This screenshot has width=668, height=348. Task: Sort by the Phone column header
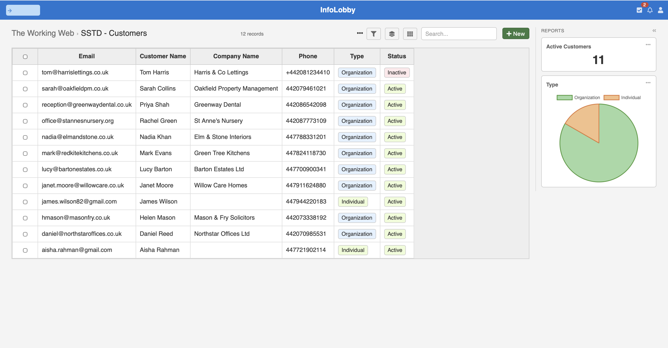tap(308, 56)
